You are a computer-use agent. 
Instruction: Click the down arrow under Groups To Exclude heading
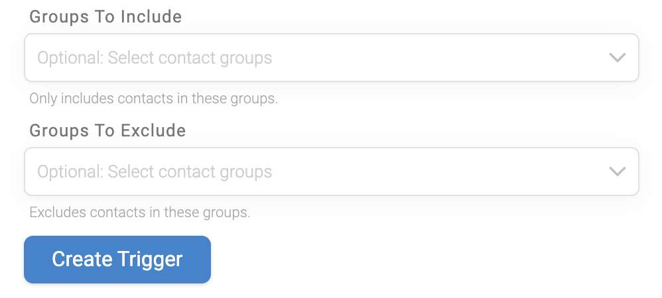[618, 172]
